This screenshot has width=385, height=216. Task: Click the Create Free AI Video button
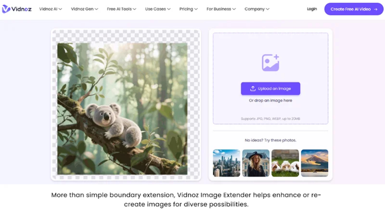[x=354, y=9]
